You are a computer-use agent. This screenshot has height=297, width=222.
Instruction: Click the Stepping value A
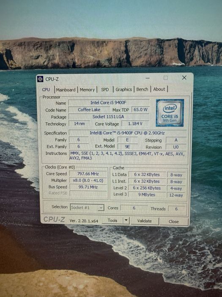(176, 140)
